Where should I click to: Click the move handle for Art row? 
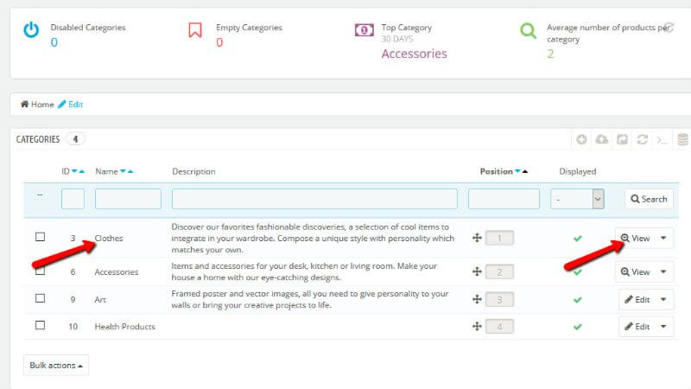(x=477, y=299)
